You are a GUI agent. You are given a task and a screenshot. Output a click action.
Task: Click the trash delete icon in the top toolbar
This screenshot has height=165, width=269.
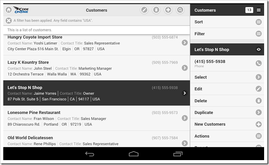(156, 10)
